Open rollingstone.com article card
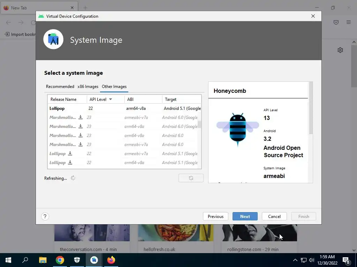The width and height of the screenshot is (357, 267). [259, 238]
